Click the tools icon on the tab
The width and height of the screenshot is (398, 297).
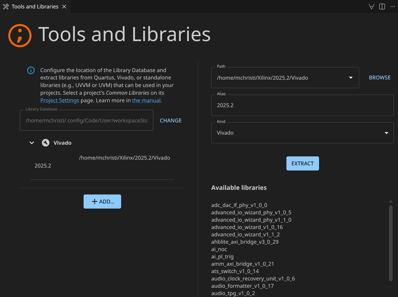6,7
